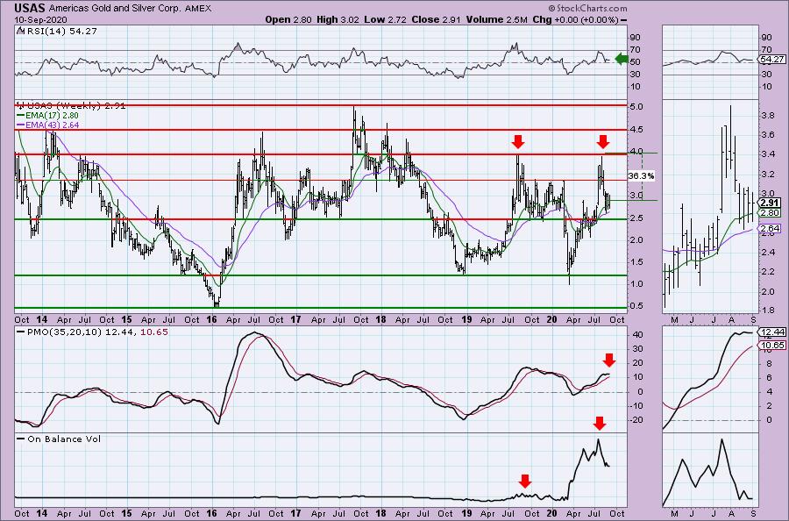The image size is (789, 521).
Task: Click the 36.3% price range annotation
Action: coord(641,175)
